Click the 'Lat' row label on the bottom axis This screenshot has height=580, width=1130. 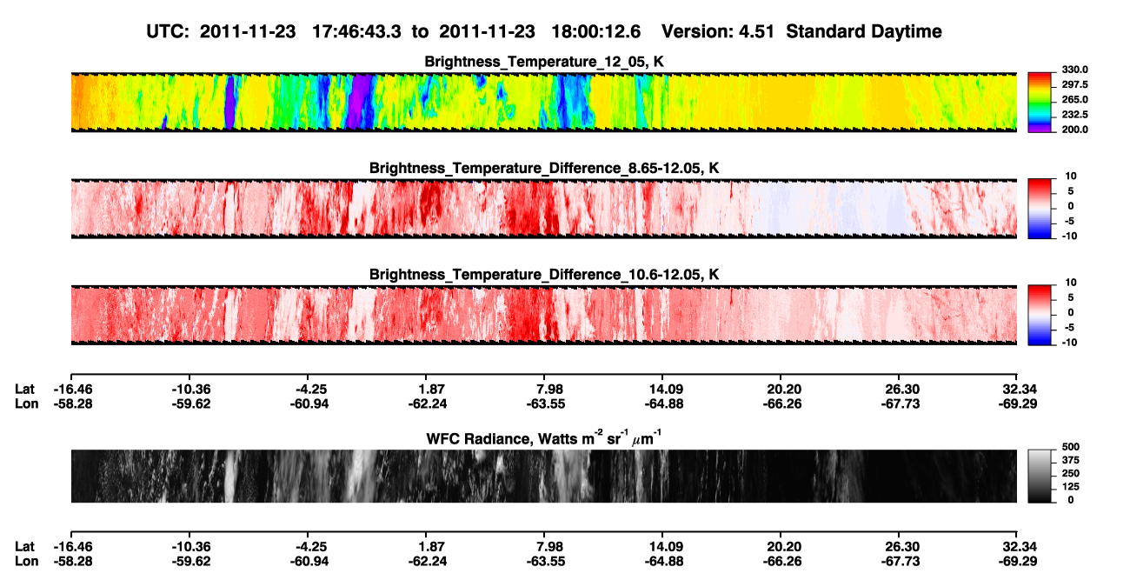tap(24, 547)
